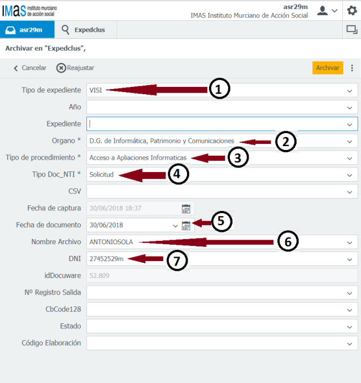Click the Cancelar back arrow
The height and width of the screenshot is (383, 361).
pos(16,68)
